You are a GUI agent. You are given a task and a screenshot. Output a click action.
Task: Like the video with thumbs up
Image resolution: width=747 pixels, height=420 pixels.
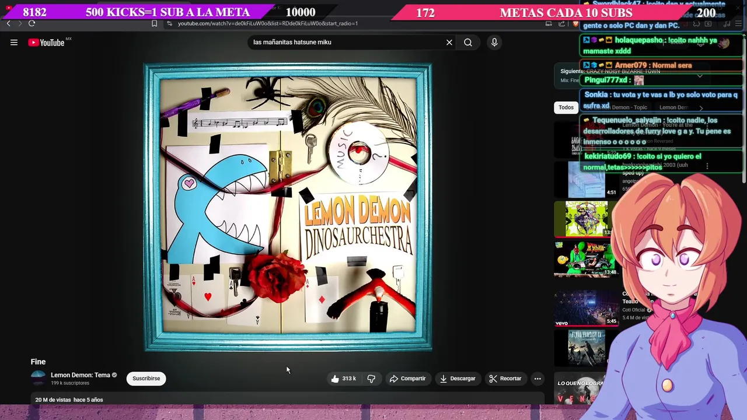343,379
